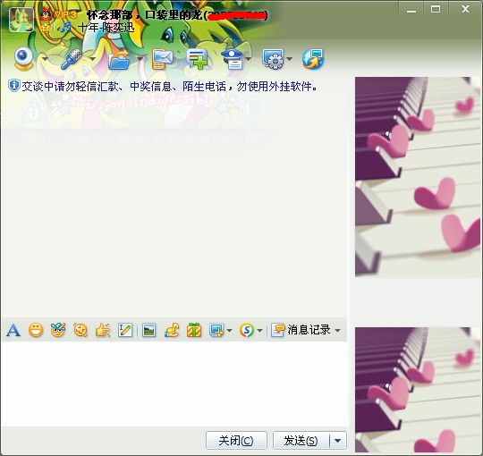Send a file using folder icon
This screenshot has width=483, height=456.
pyautogui.click(x=119, y=59)
